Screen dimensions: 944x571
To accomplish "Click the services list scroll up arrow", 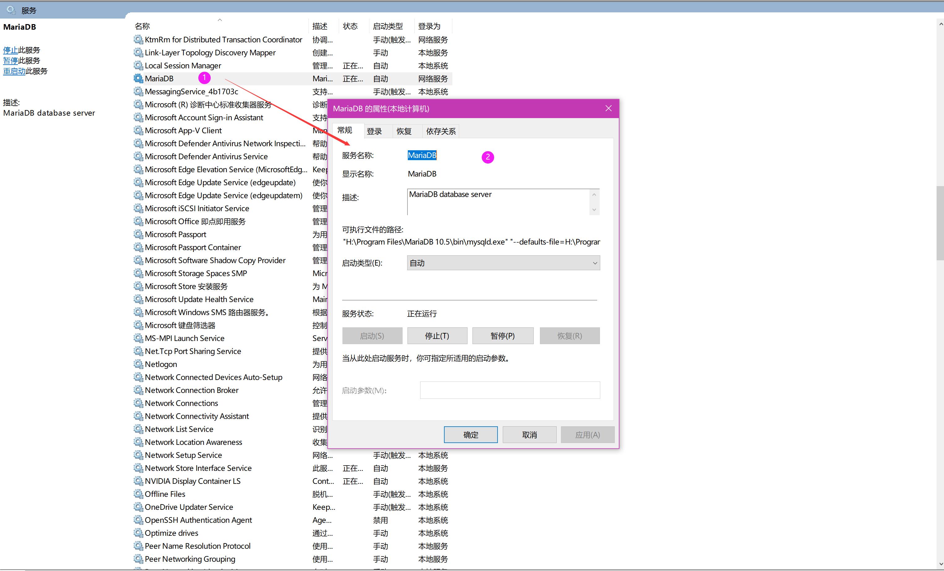I will click(x=941, y=24).
